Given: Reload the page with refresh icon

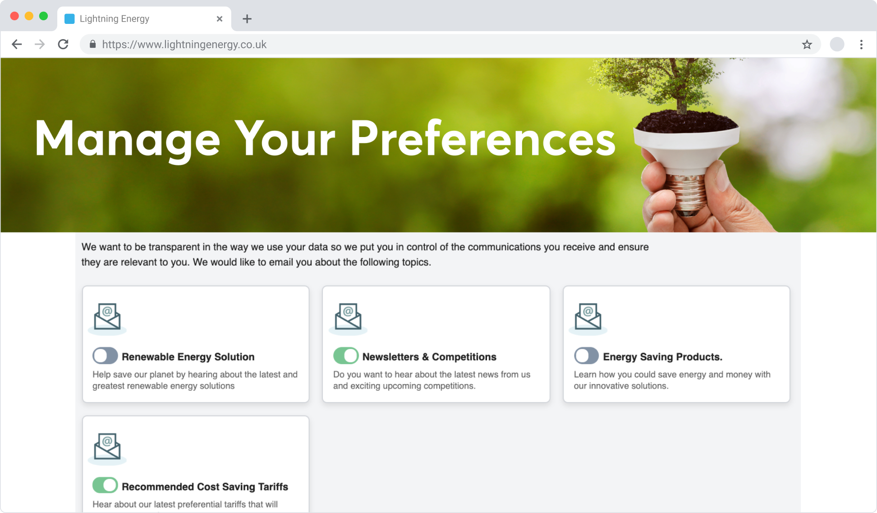Looking at the screenshot, I should click(x=63, y=44).
